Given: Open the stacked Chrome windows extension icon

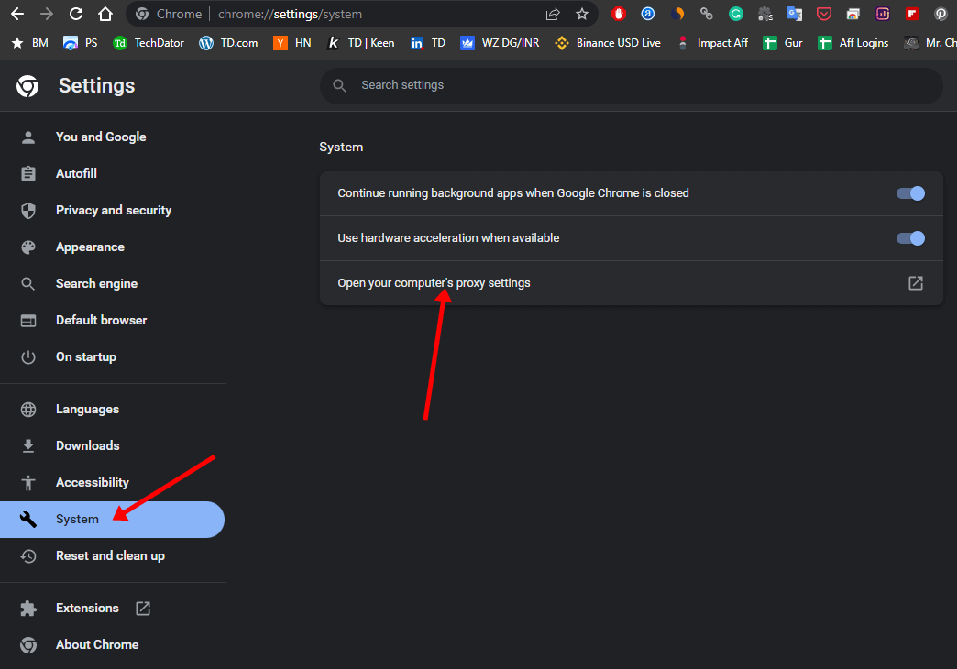Looking at the screenshot, I should 852,14.
